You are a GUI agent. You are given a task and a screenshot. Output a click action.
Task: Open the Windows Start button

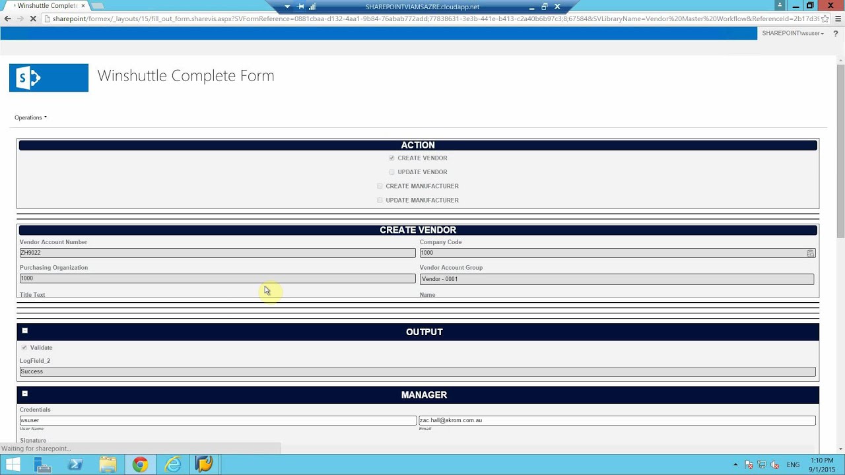[x=13, y=464]
